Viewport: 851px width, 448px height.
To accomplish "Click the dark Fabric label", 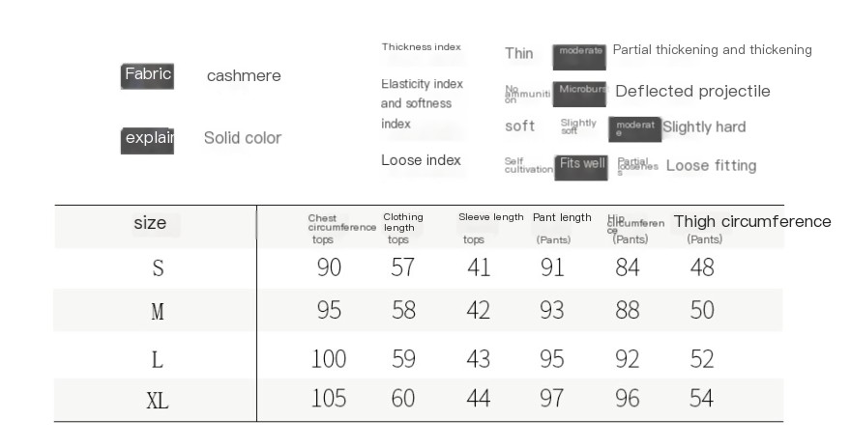I will pyautogui.click(x=147, y=76).
